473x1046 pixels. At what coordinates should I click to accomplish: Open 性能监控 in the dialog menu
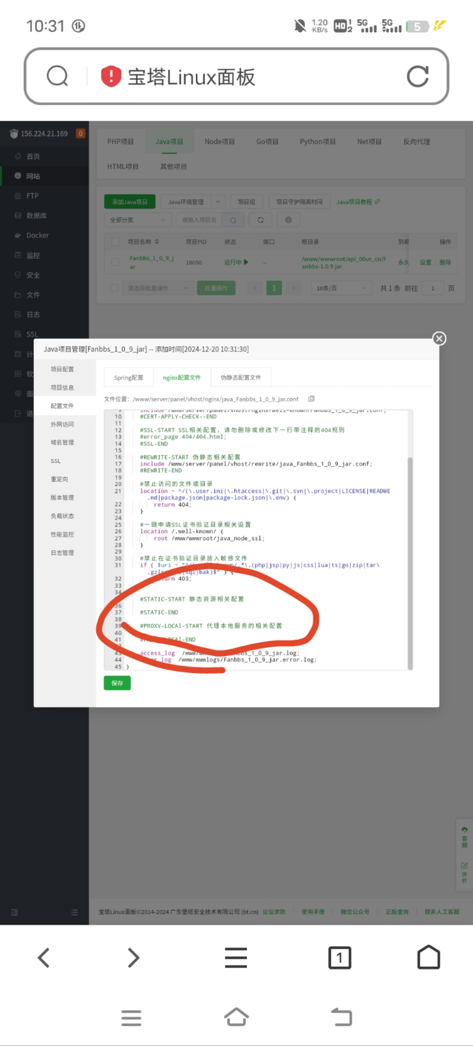(x=62, y=534)
